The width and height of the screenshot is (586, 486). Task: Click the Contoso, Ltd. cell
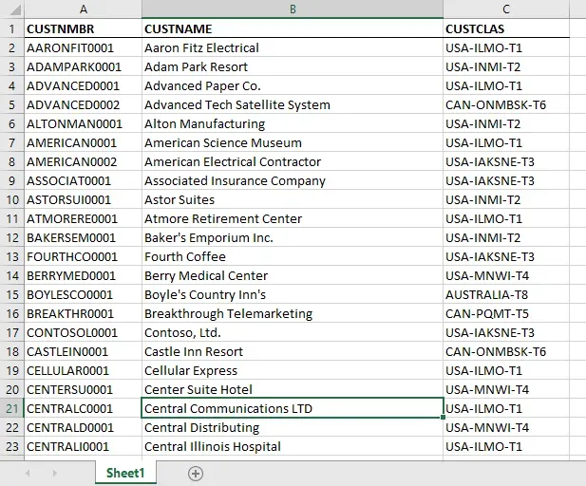point(292,332)
